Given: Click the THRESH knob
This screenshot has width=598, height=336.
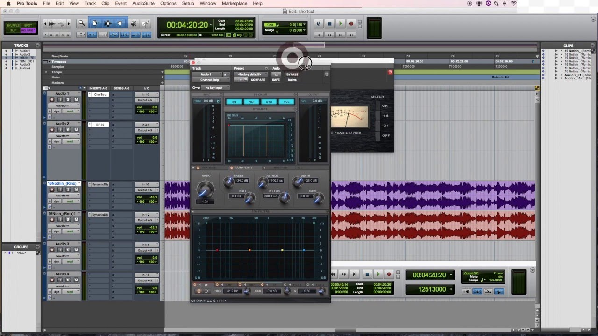Looking at the screenshot, I should 228,182.
